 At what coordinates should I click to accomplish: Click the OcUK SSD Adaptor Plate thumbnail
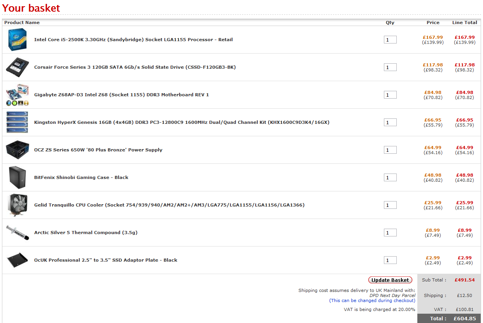pos(17,260)
